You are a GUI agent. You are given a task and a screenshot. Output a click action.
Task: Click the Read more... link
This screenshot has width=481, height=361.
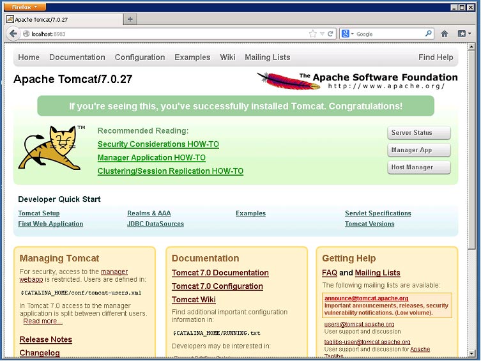tap(43, 321)
